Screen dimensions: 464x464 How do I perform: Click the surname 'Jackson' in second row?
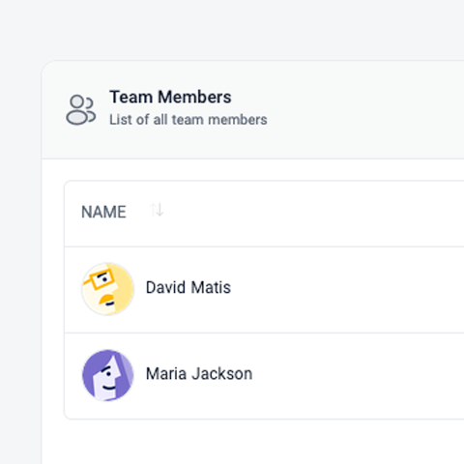click(x=222, y=374)
